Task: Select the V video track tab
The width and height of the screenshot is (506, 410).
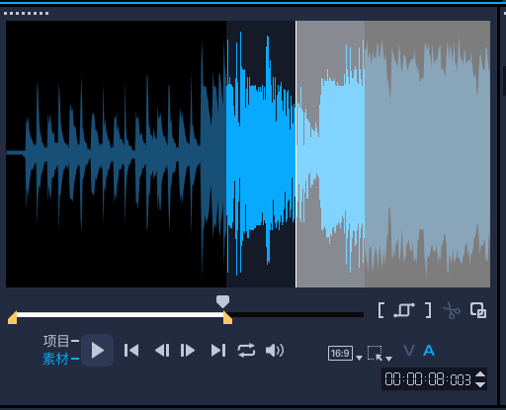Action: point(409,351)
